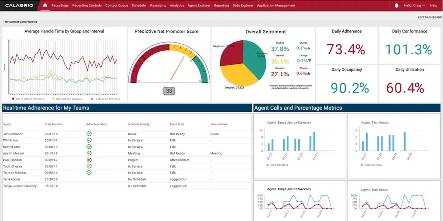Go to the Recordings tab
This screenshot has height=221, width=443.
click(60, 5)
